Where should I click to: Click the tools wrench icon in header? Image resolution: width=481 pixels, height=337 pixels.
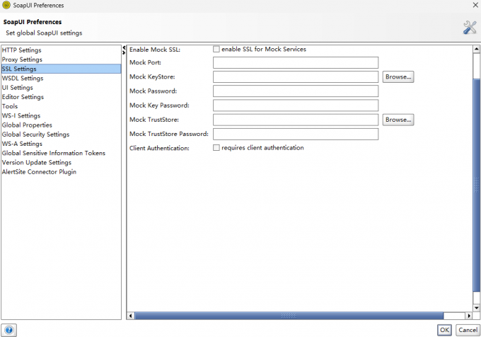pyautogui.click(x=470, y=28)
